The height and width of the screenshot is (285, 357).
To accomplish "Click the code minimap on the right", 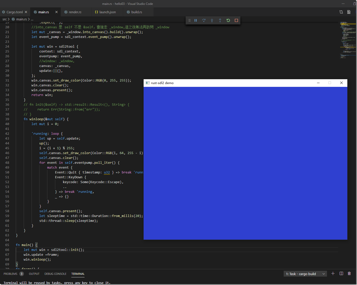I will 348,40.
